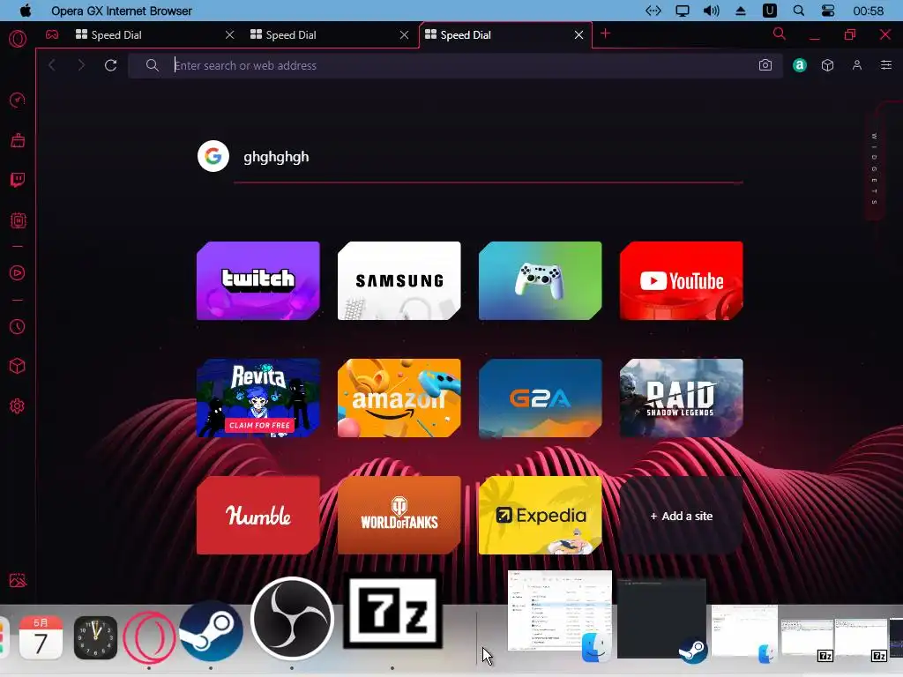
Task: Open Spotlight search in menu bar
Action: [799, 11]
